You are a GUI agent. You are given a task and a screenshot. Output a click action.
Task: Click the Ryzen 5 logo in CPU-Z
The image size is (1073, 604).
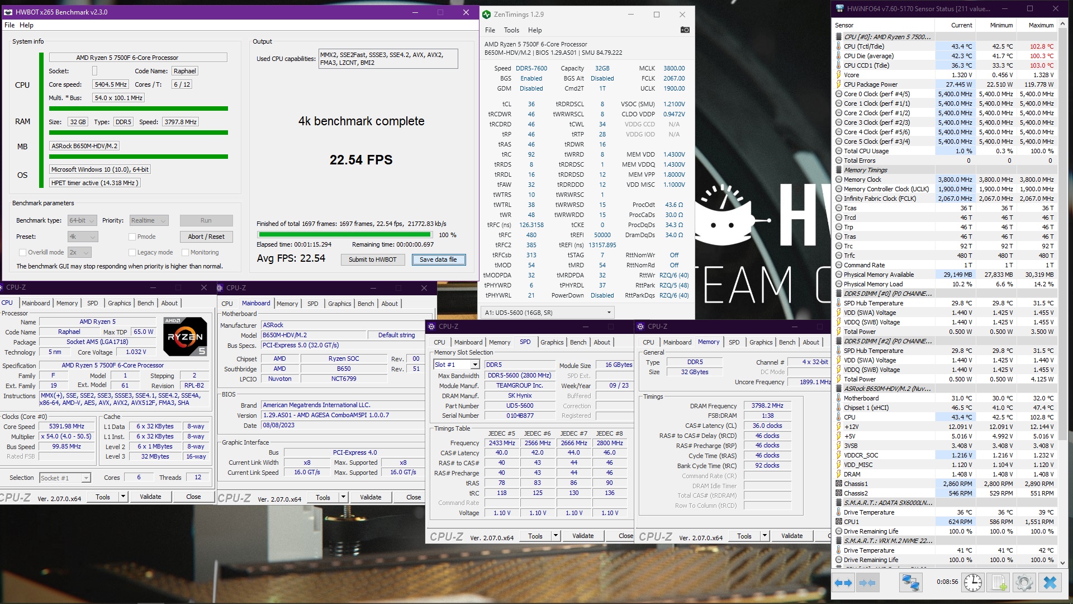[x=185, y=336]
